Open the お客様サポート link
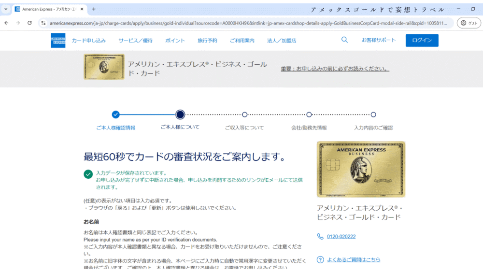 [379, 40]
